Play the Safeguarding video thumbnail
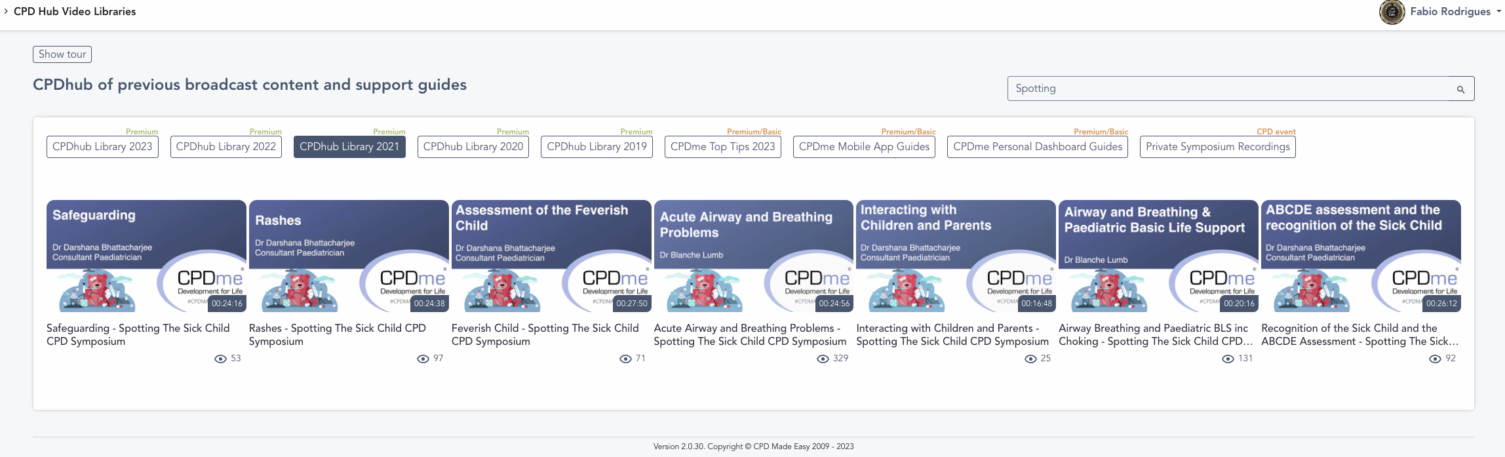 tap(146, 256)
